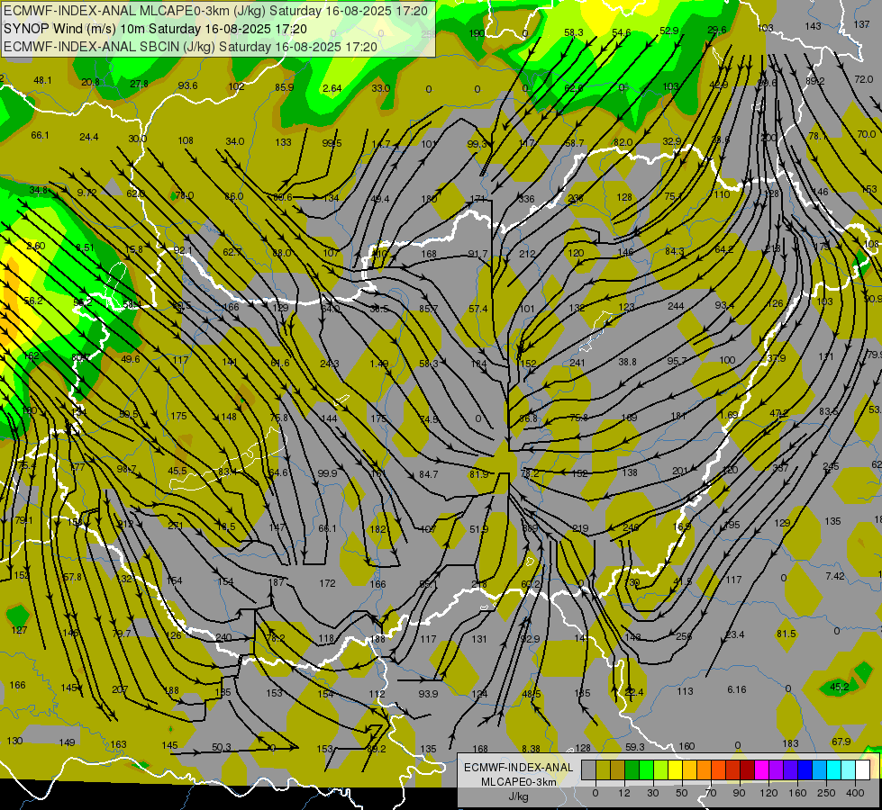Click map value 256
This screenshot has width=882, height=810.
click(x=684, y=636)
